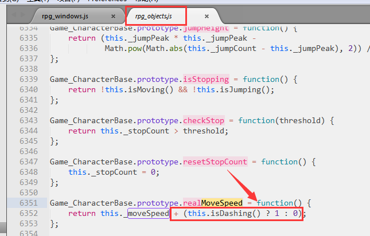Close the rpg_objects.js tab
The width and height of the screenshot is (370, 236).
tap(207, 16)
